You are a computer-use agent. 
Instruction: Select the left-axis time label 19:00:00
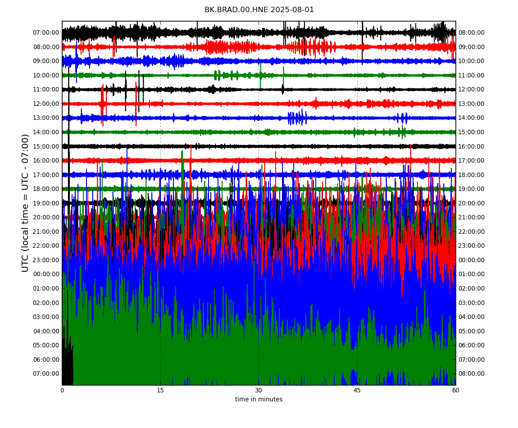(46, 203)
